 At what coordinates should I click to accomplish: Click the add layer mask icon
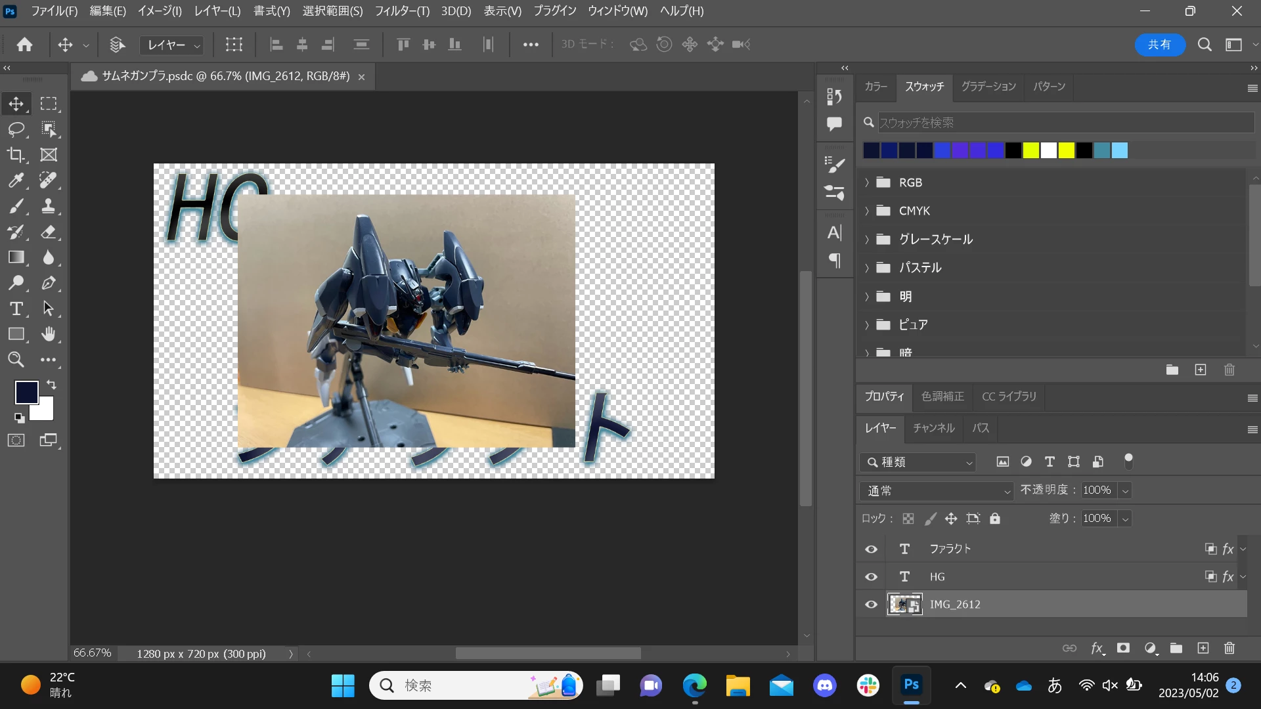tap(1123, 648)
